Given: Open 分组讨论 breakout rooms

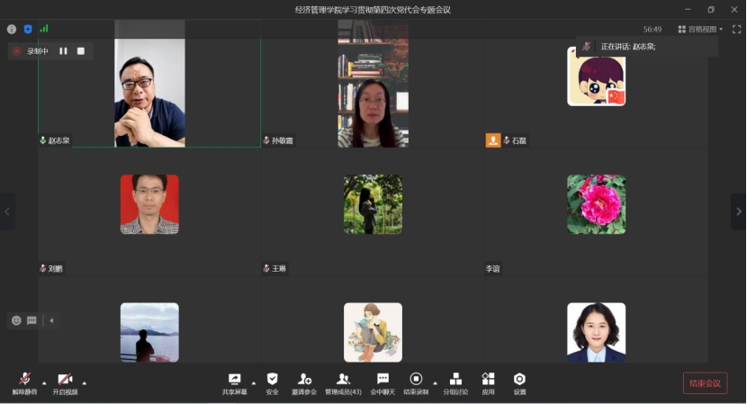Looking at the screenshot, I should (x=455, y=383).
